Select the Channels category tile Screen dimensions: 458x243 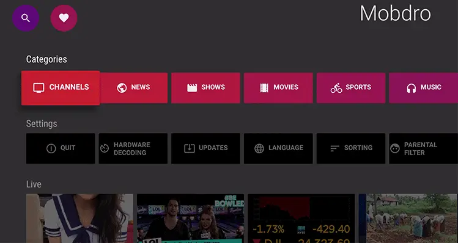coord(61,88)
